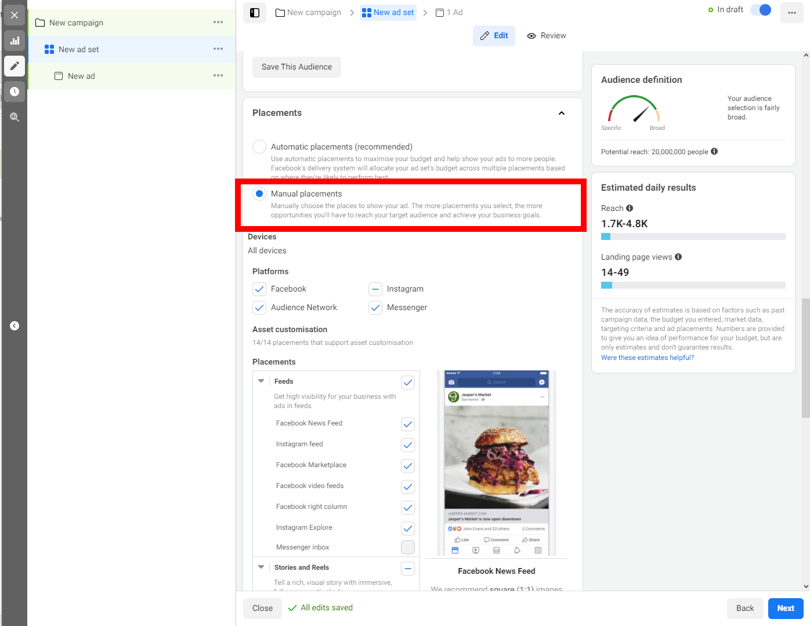Collapse the Feeds placement group

[x=261, y=381]
